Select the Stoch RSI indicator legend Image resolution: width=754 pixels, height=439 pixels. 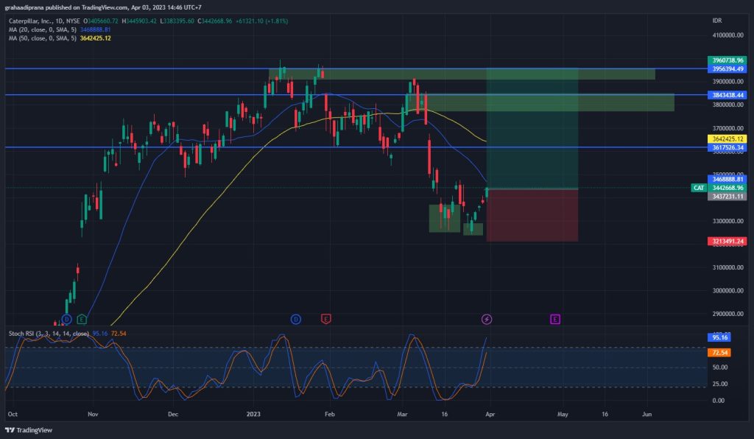tap(49, 333)
